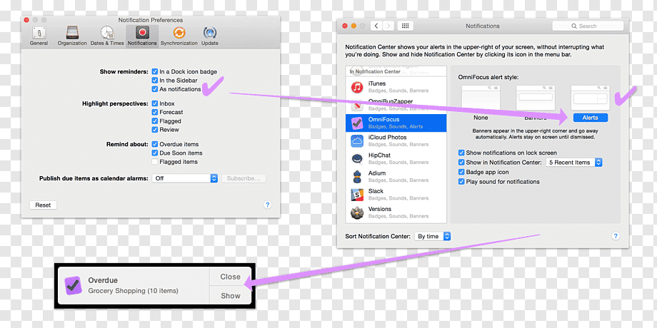The width and height of the screenshot is (657, 328).
Task: Go forward in System Preferences
Action: click(388, 26)
